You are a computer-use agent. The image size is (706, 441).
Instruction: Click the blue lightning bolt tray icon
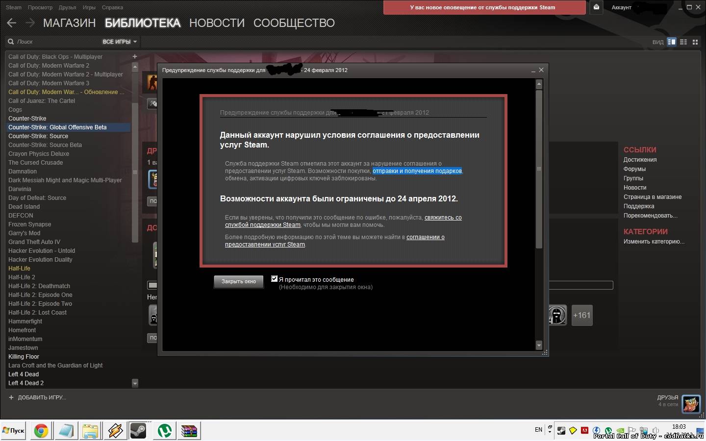click(x=596, y=430)
